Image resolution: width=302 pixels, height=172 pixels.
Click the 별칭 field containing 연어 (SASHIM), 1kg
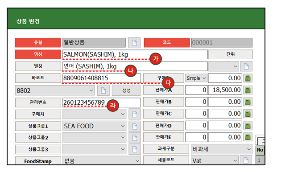135,66
